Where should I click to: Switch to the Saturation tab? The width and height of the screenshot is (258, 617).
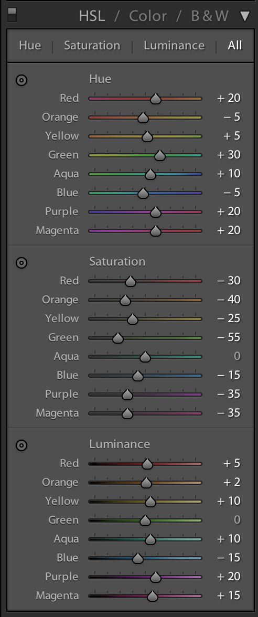(x=92, y=45)
